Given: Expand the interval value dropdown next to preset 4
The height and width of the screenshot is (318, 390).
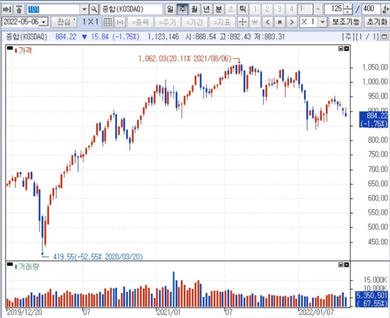Looking at the screenshot, I should coord(318,9).
